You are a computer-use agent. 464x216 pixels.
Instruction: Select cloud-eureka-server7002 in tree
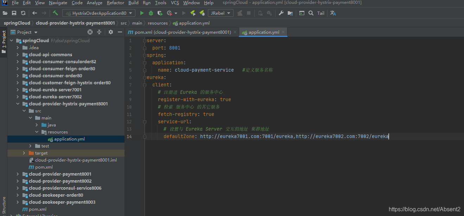(55, 97)
